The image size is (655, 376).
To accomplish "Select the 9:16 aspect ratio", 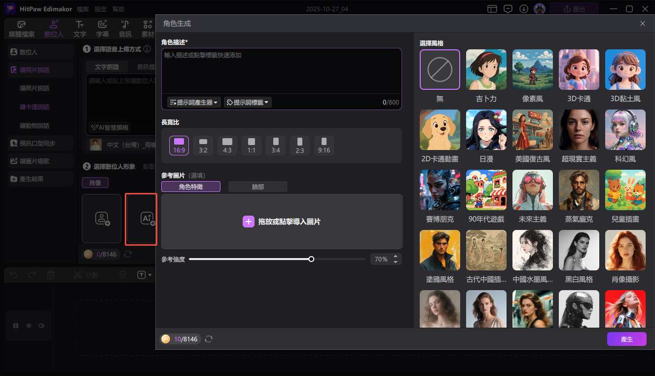I will (x=324, y=145).
